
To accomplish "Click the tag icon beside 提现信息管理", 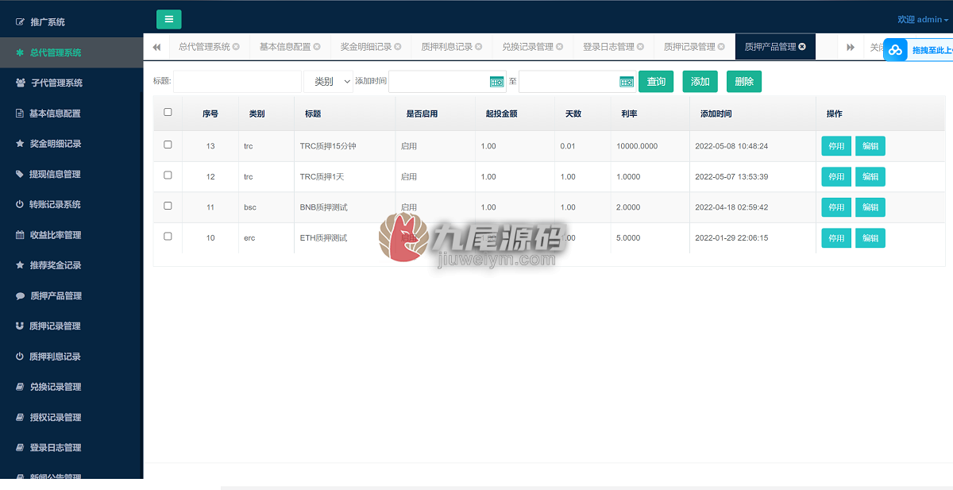I will click(21, 174).
